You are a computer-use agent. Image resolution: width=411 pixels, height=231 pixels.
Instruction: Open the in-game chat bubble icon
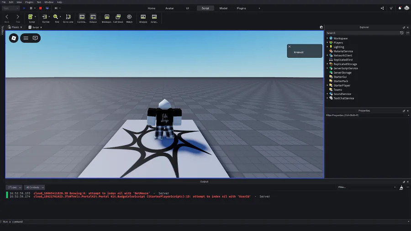pos(35,38)
